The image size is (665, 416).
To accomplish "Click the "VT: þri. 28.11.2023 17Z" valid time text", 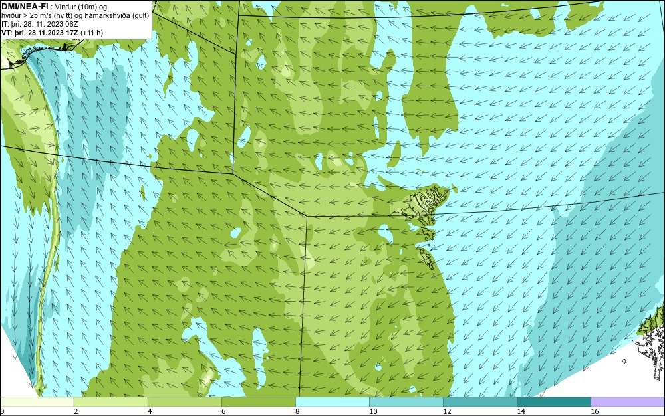I will [40, 33].
